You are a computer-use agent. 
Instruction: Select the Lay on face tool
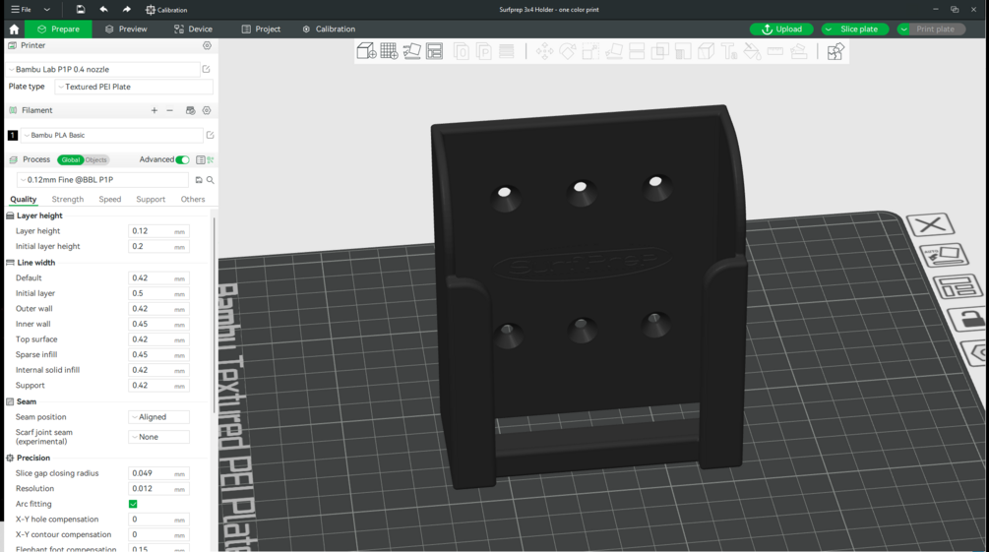point(614,51)
